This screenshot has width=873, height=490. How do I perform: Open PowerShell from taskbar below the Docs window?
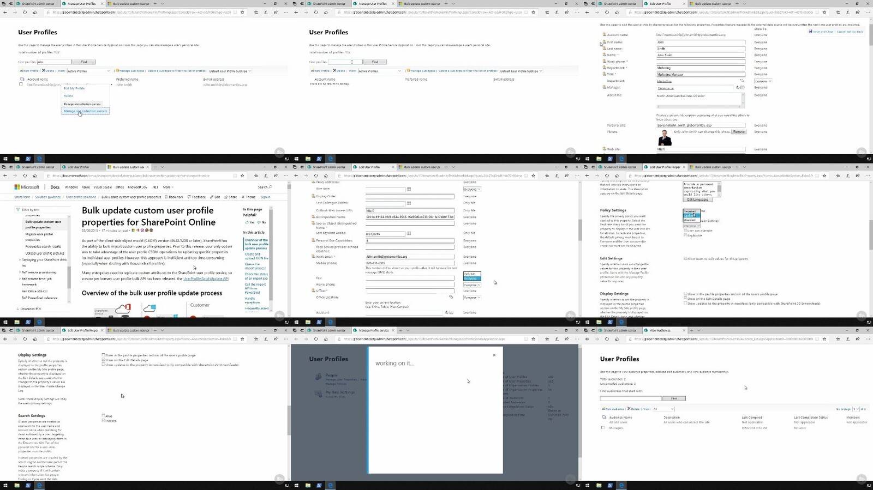coord(28,322)
